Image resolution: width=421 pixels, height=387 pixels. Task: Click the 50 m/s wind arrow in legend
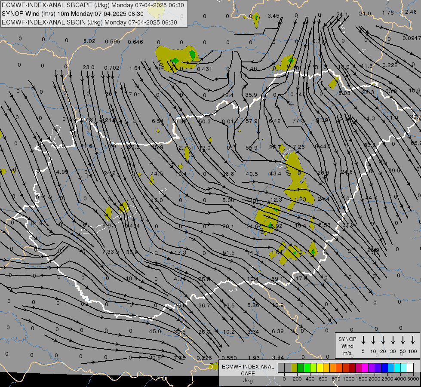pos(403,340)
